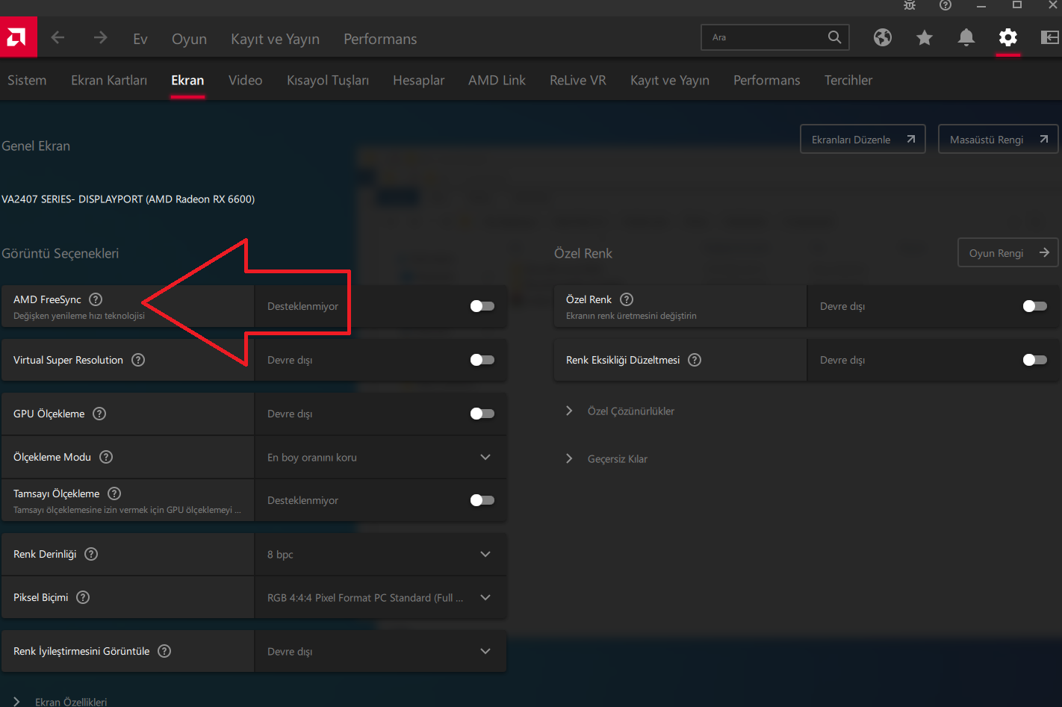Show help for Tamsayı Ölçekleme
Image resolution: width=1062 pixels, height=707 pixels.
tap(114, 493)
